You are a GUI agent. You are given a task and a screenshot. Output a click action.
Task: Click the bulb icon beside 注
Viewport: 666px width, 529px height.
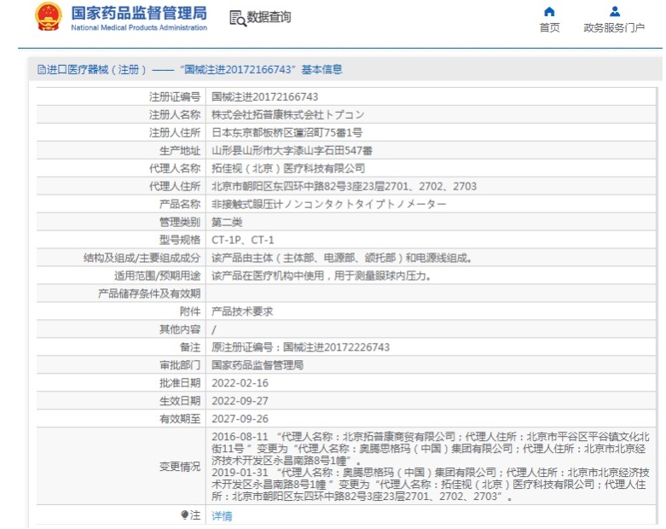184,515
